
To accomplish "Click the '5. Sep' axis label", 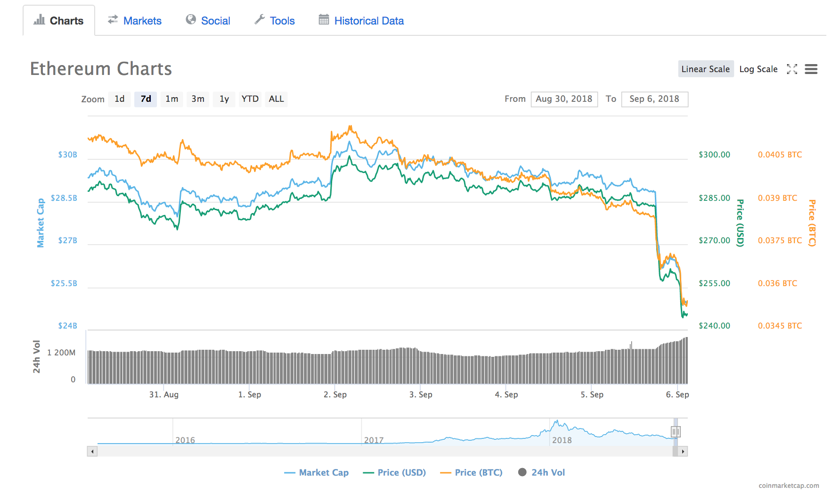I will (592, 395).
